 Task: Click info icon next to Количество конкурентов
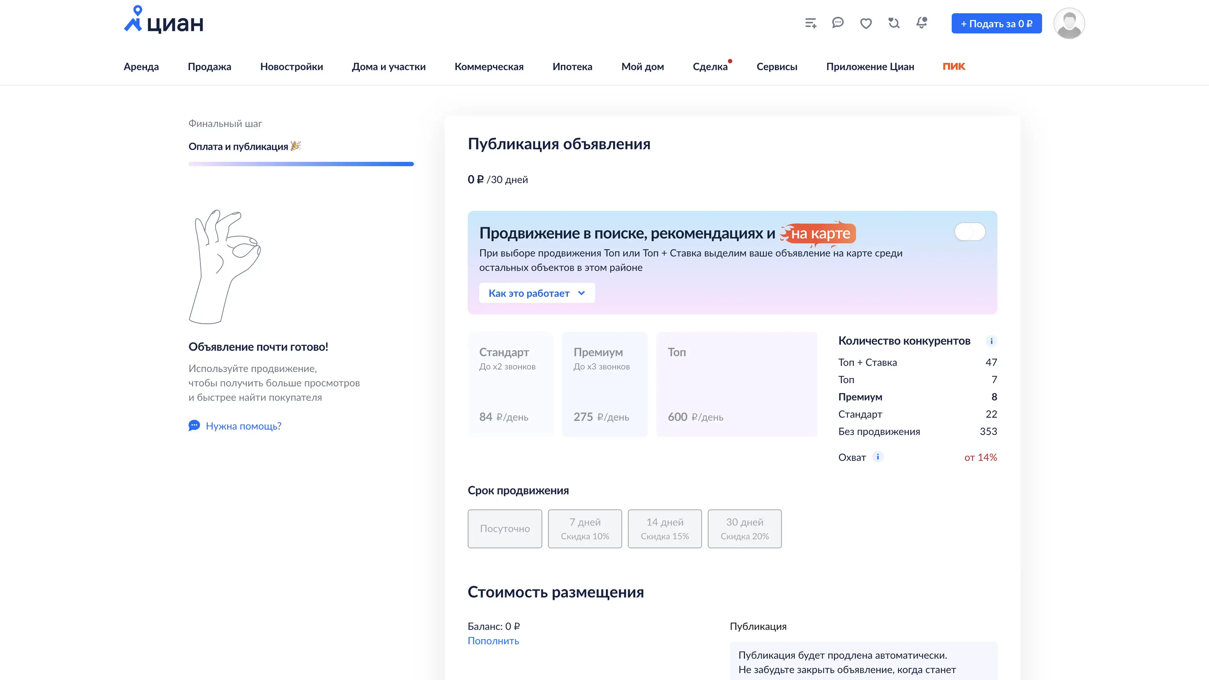coord(991,341)
